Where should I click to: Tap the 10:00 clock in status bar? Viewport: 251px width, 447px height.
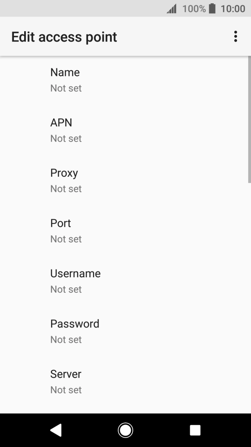point(233,9)
